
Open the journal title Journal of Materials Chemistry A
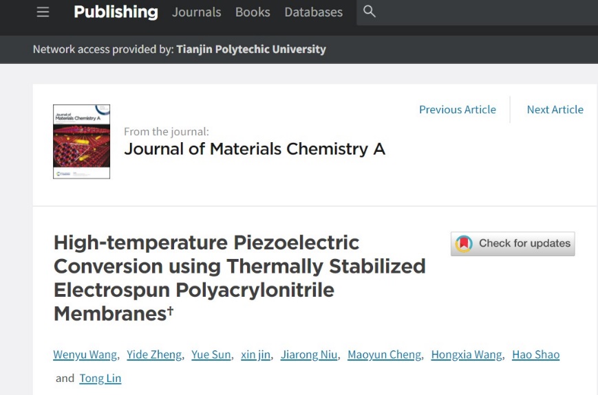[255, 149]
